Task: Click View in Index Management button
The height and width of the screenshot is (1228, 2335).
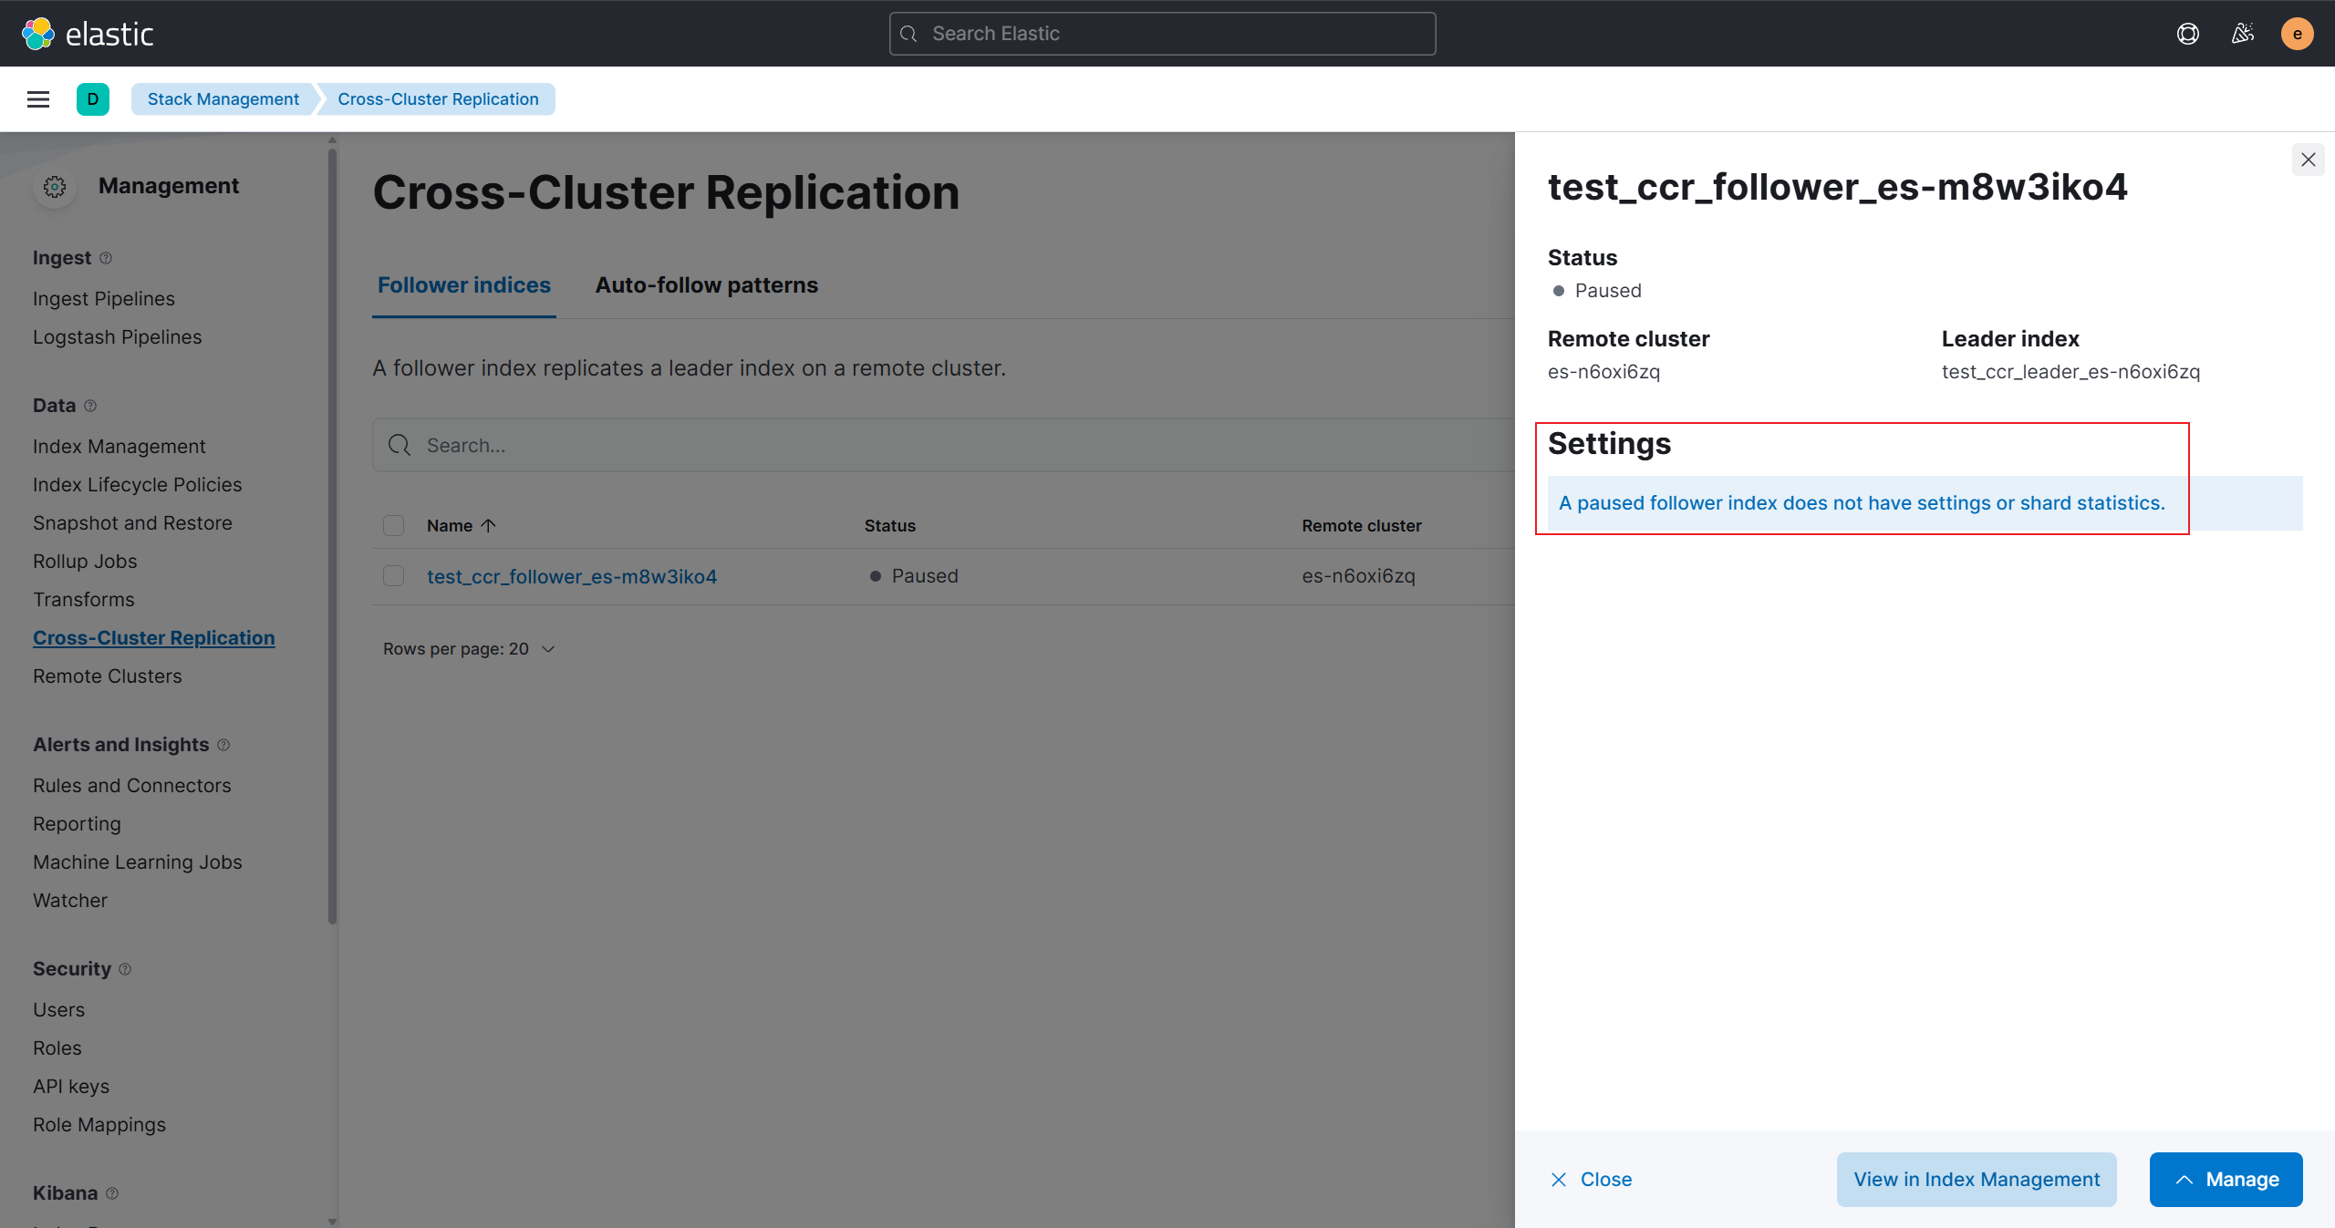Action: (x=1976, y=1180)
